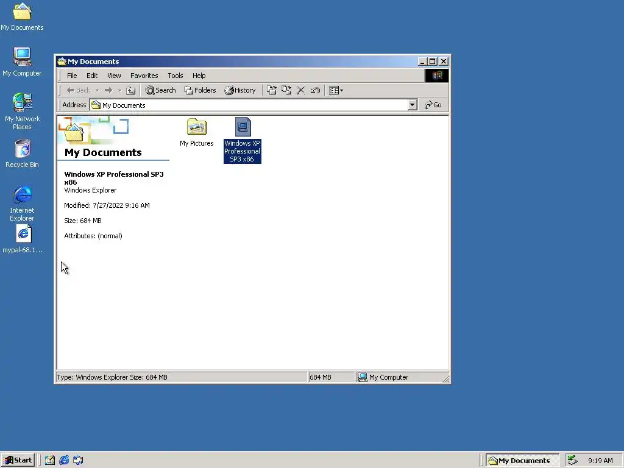The image size is (624, 468).
Task: Open the Tools menu
Action: (x=175, y=76)
